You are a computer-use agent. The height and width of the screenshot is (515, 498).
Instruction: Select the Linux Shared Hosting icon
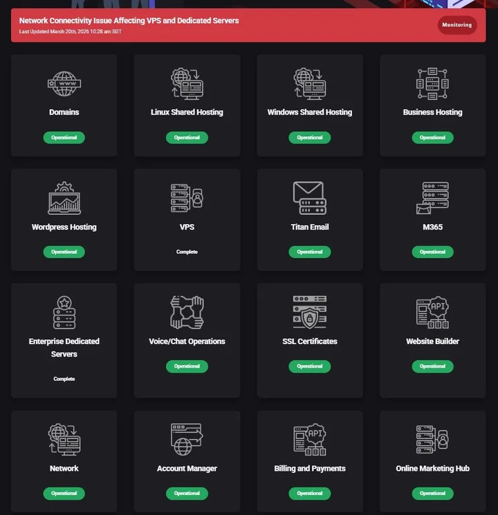coord(187,84)
